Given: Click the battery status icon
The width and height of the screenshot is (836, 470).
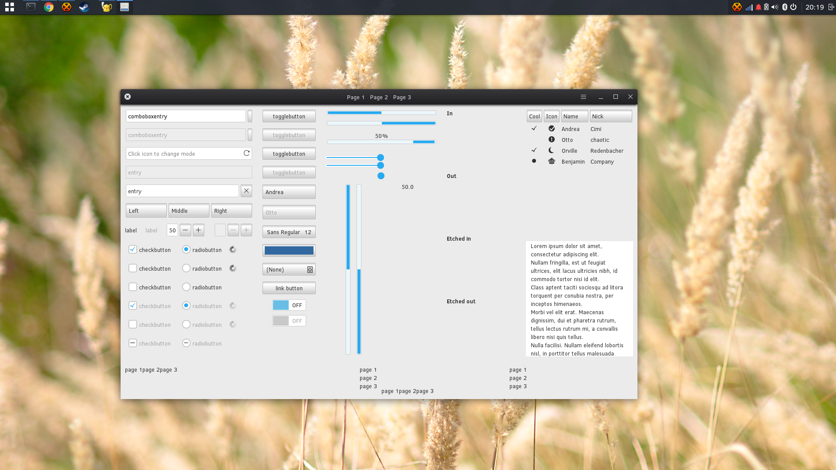Looking at the screenshot, I should [x=766, y=7].
